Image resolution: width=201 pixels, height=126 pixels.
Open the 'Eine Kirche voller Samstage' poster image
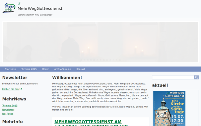(169, 109)
